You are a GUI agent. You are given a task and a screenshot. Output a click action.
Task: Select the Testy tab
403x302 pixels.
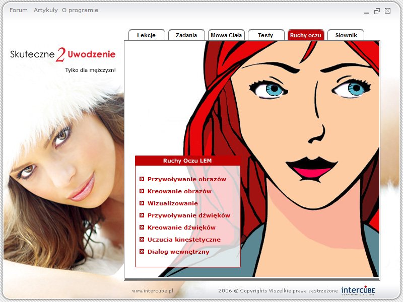(x=265, y=35)
